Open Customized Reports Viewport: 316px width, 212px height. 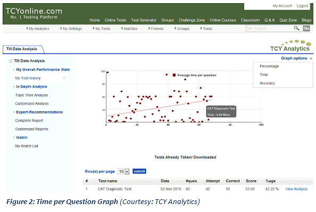31,129
